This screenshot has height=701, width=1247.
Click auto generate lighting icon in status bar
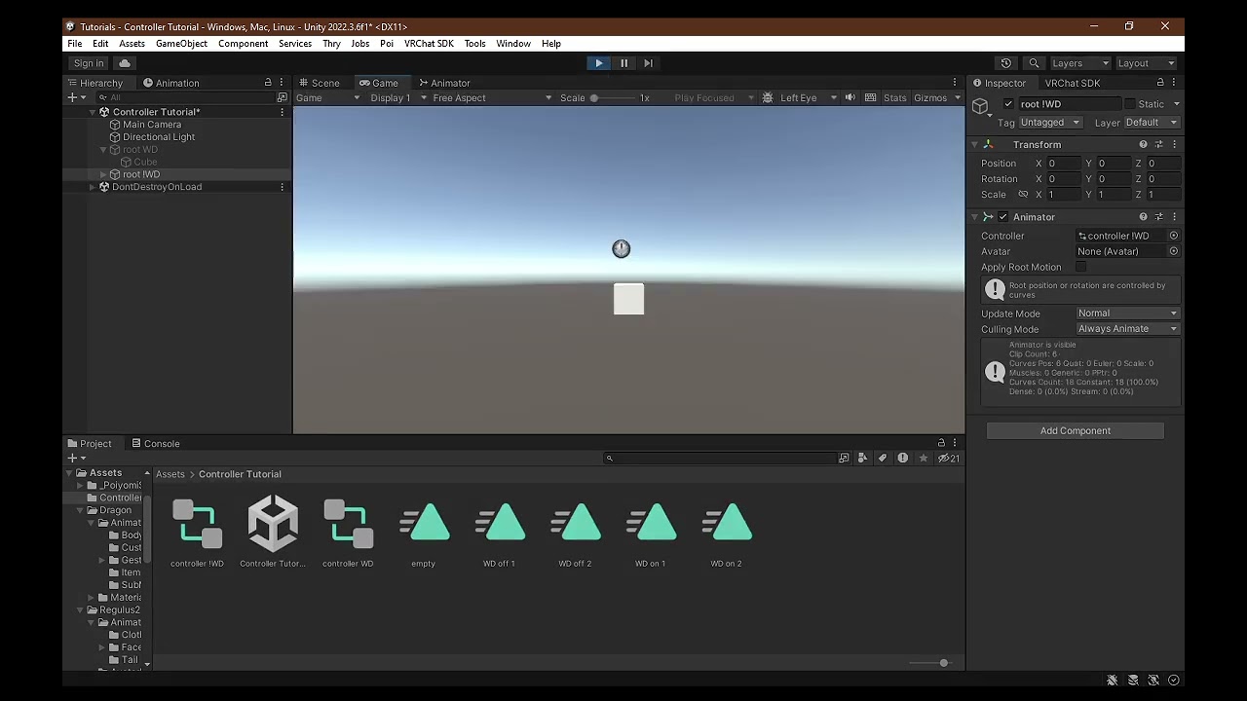tap(1153, 681)
